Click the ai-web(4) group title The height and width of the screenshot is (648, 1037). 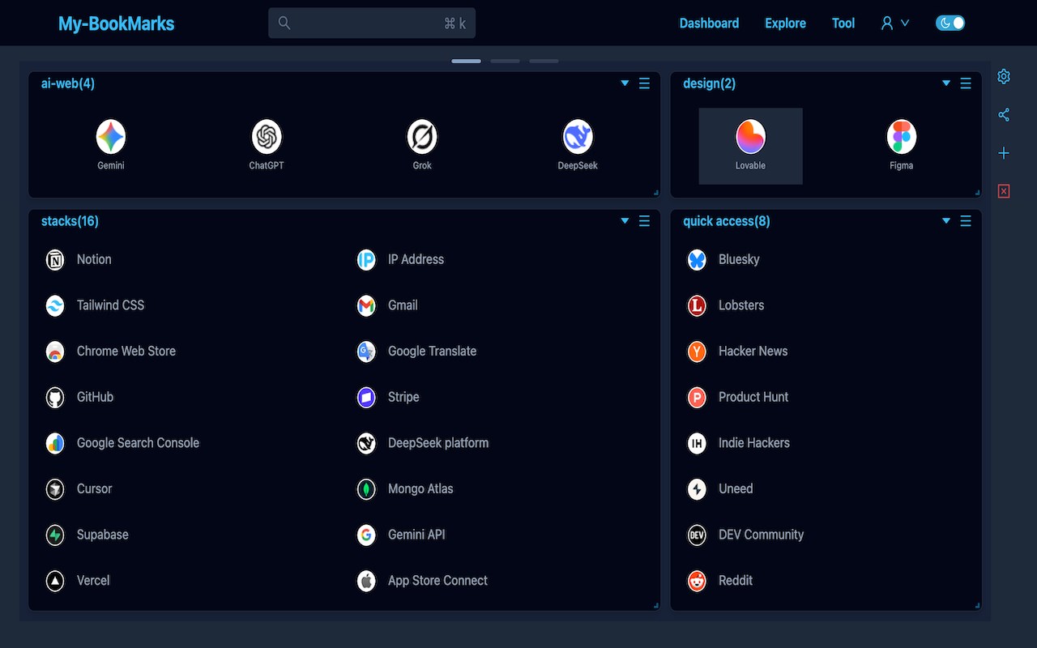click(68, 83)
